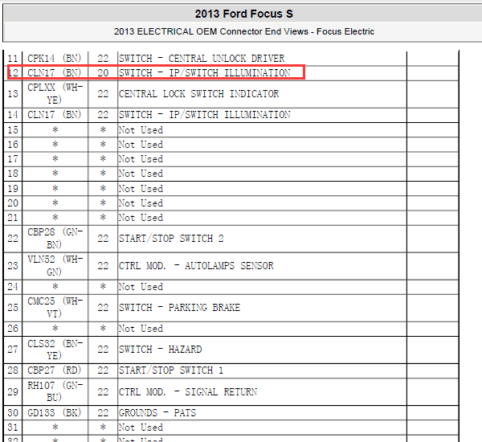Click "Not Used" in pin 21 row
The height and width of the screenshot is (442, 482).
coord(141,218)
